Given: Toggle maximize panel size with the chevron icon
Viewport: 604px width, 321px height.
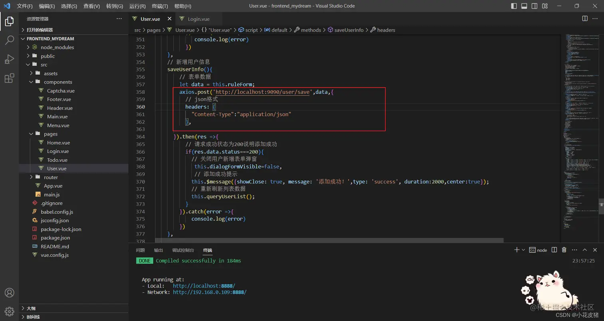Looking at the screenshot, I should [585, 249].
